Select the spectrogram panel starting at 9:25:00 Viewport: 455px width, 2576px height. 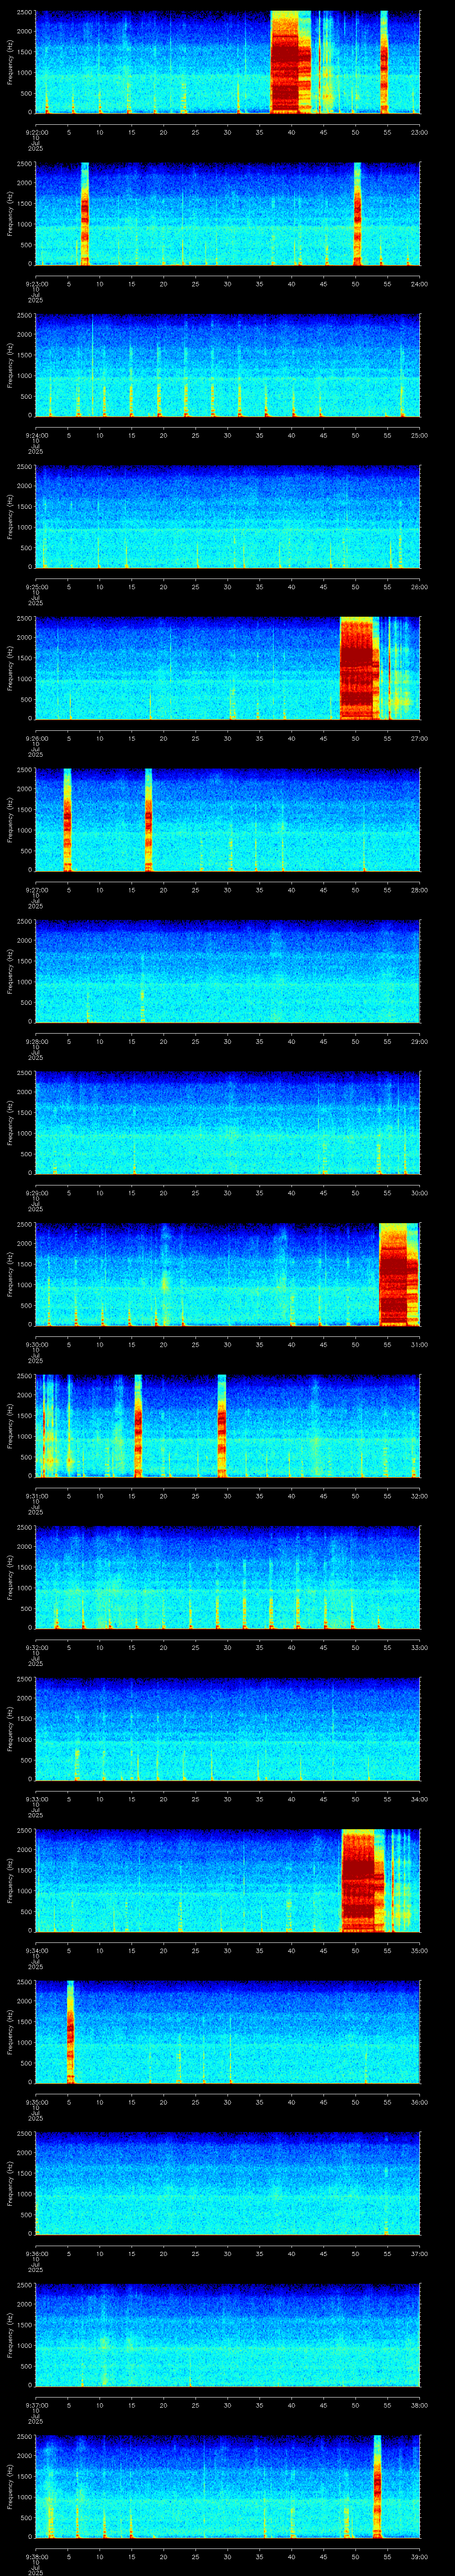228,517
